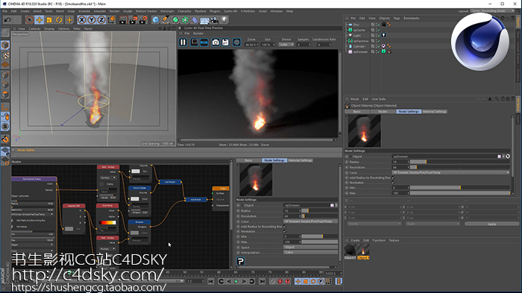Select the Rotate tool
Viewport: 522px width, 293px height.
point(59,20)
